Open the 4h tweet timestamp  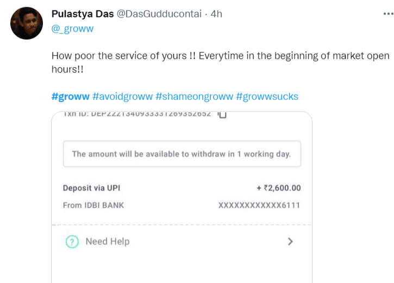[x=216, y=14]
